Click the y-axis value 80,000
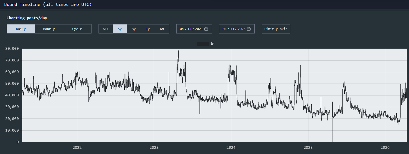Screen dimensions: 409x154 point(12,49)
